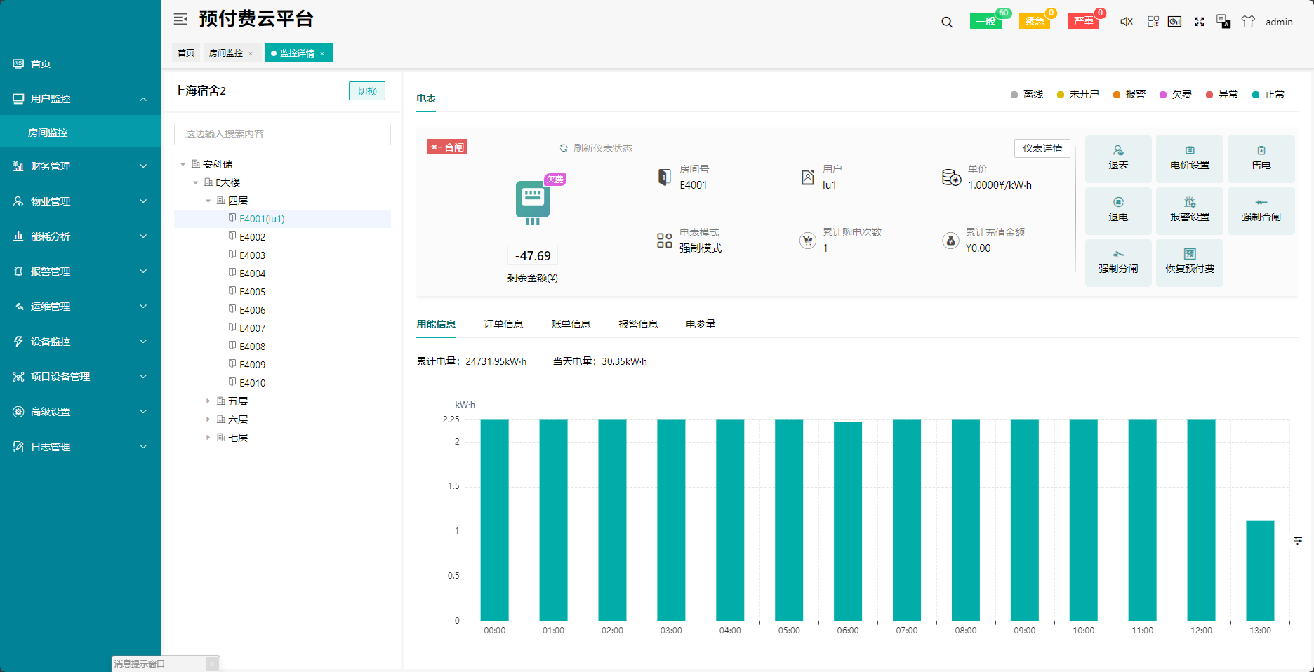Expand the 财务管理 sidebar menu

click(81, 166)
